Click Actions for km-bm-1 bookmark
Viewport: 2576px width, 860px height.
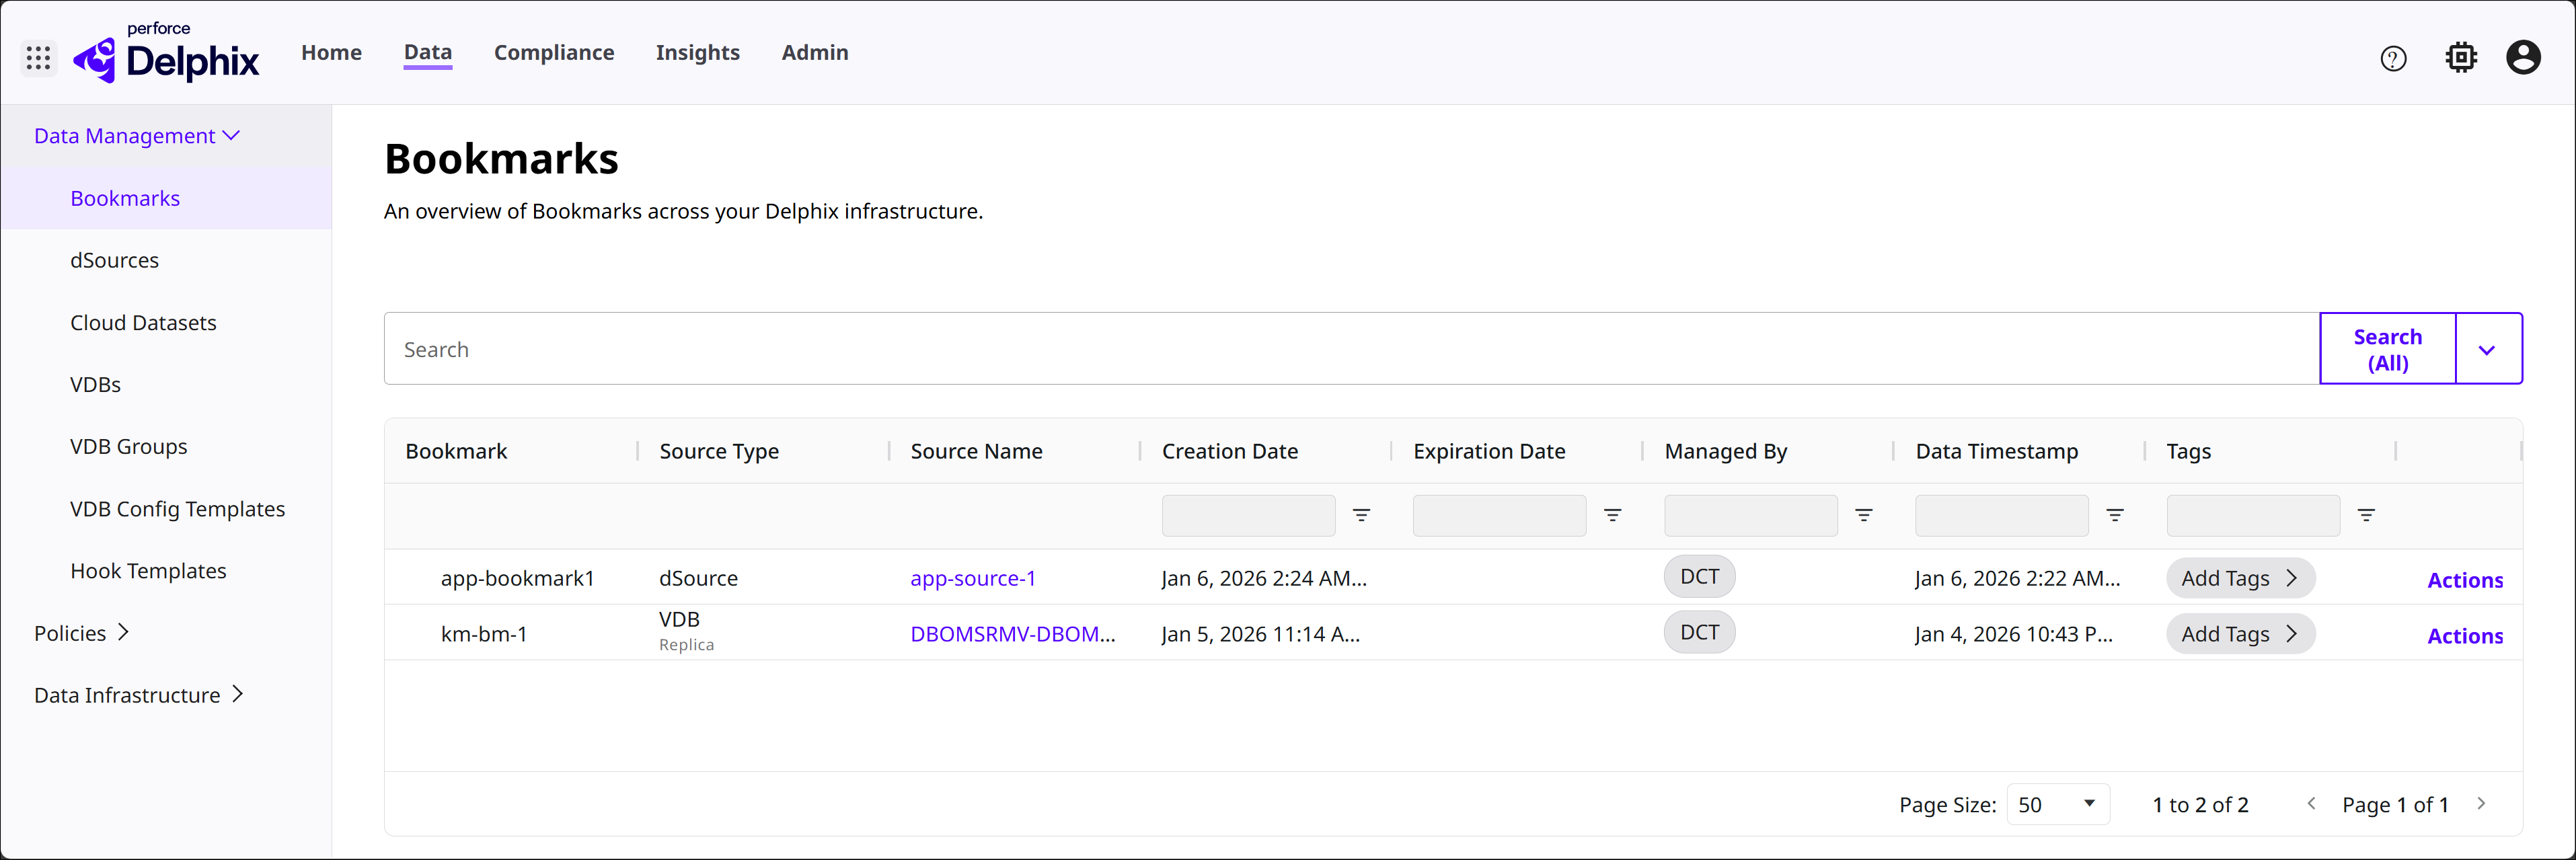tap(2464, 636)
